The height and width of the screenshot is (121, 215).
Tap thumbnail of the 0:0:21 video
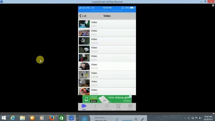pos(84,83)
